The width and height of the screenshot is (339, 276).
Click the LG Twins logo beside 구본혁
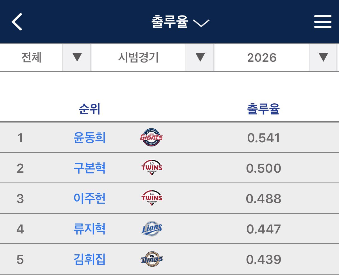point(152,168)
